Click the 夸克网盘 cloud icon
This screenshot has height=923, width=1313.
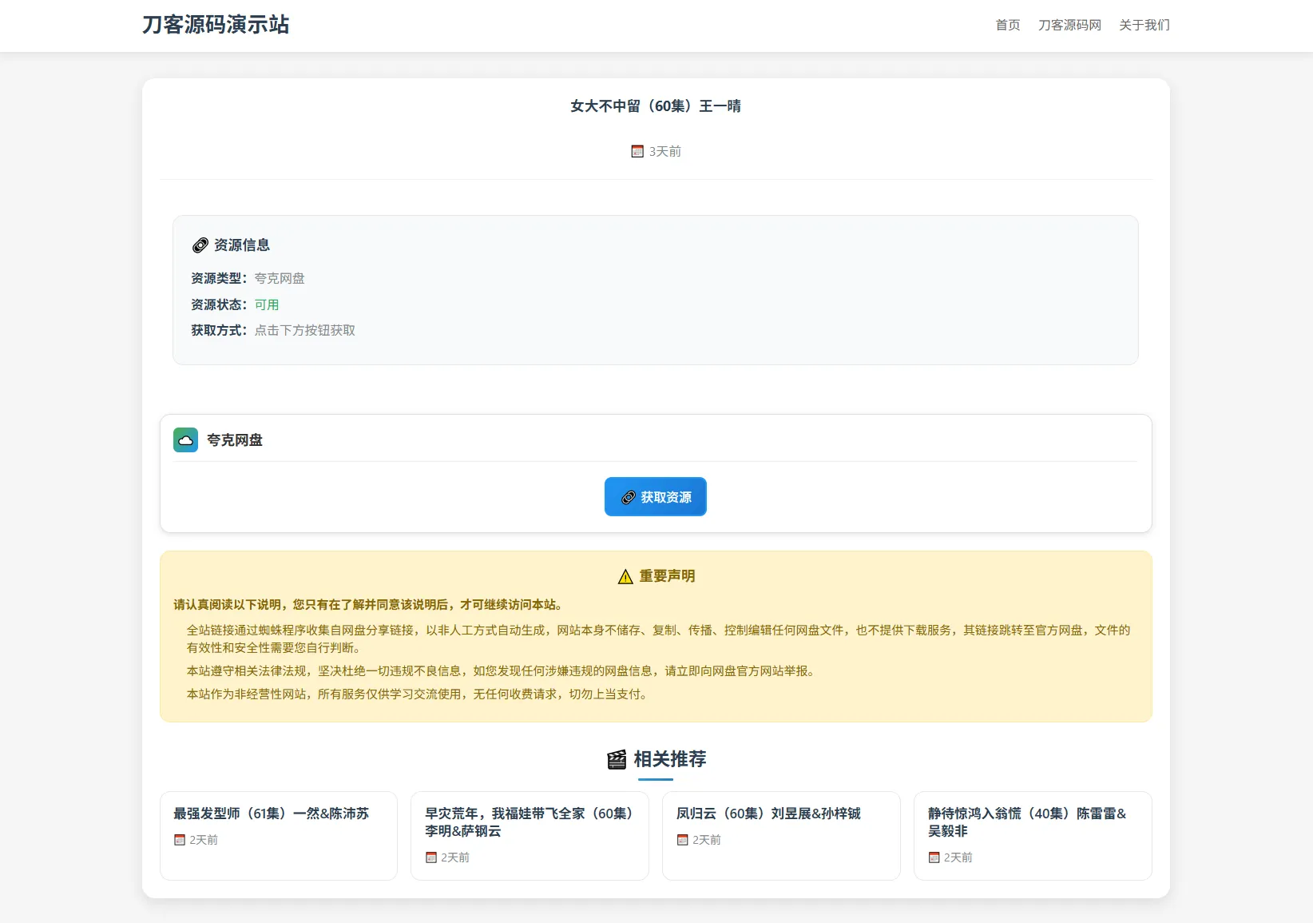185,440
